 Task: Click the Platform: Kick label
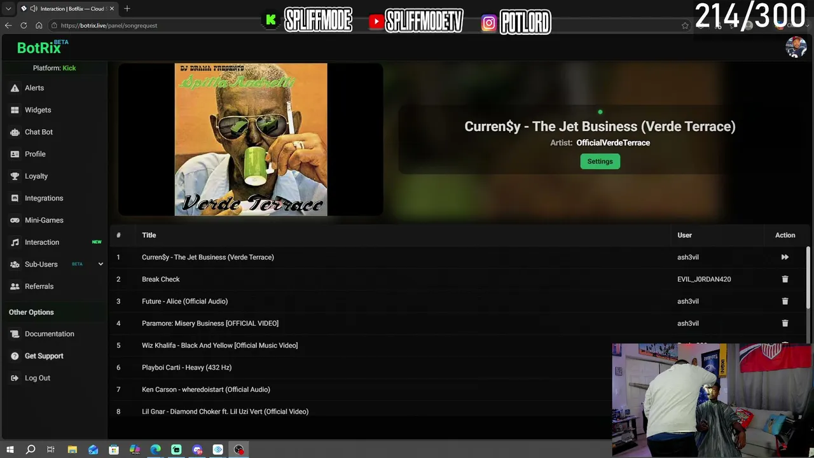coord(54,68)
